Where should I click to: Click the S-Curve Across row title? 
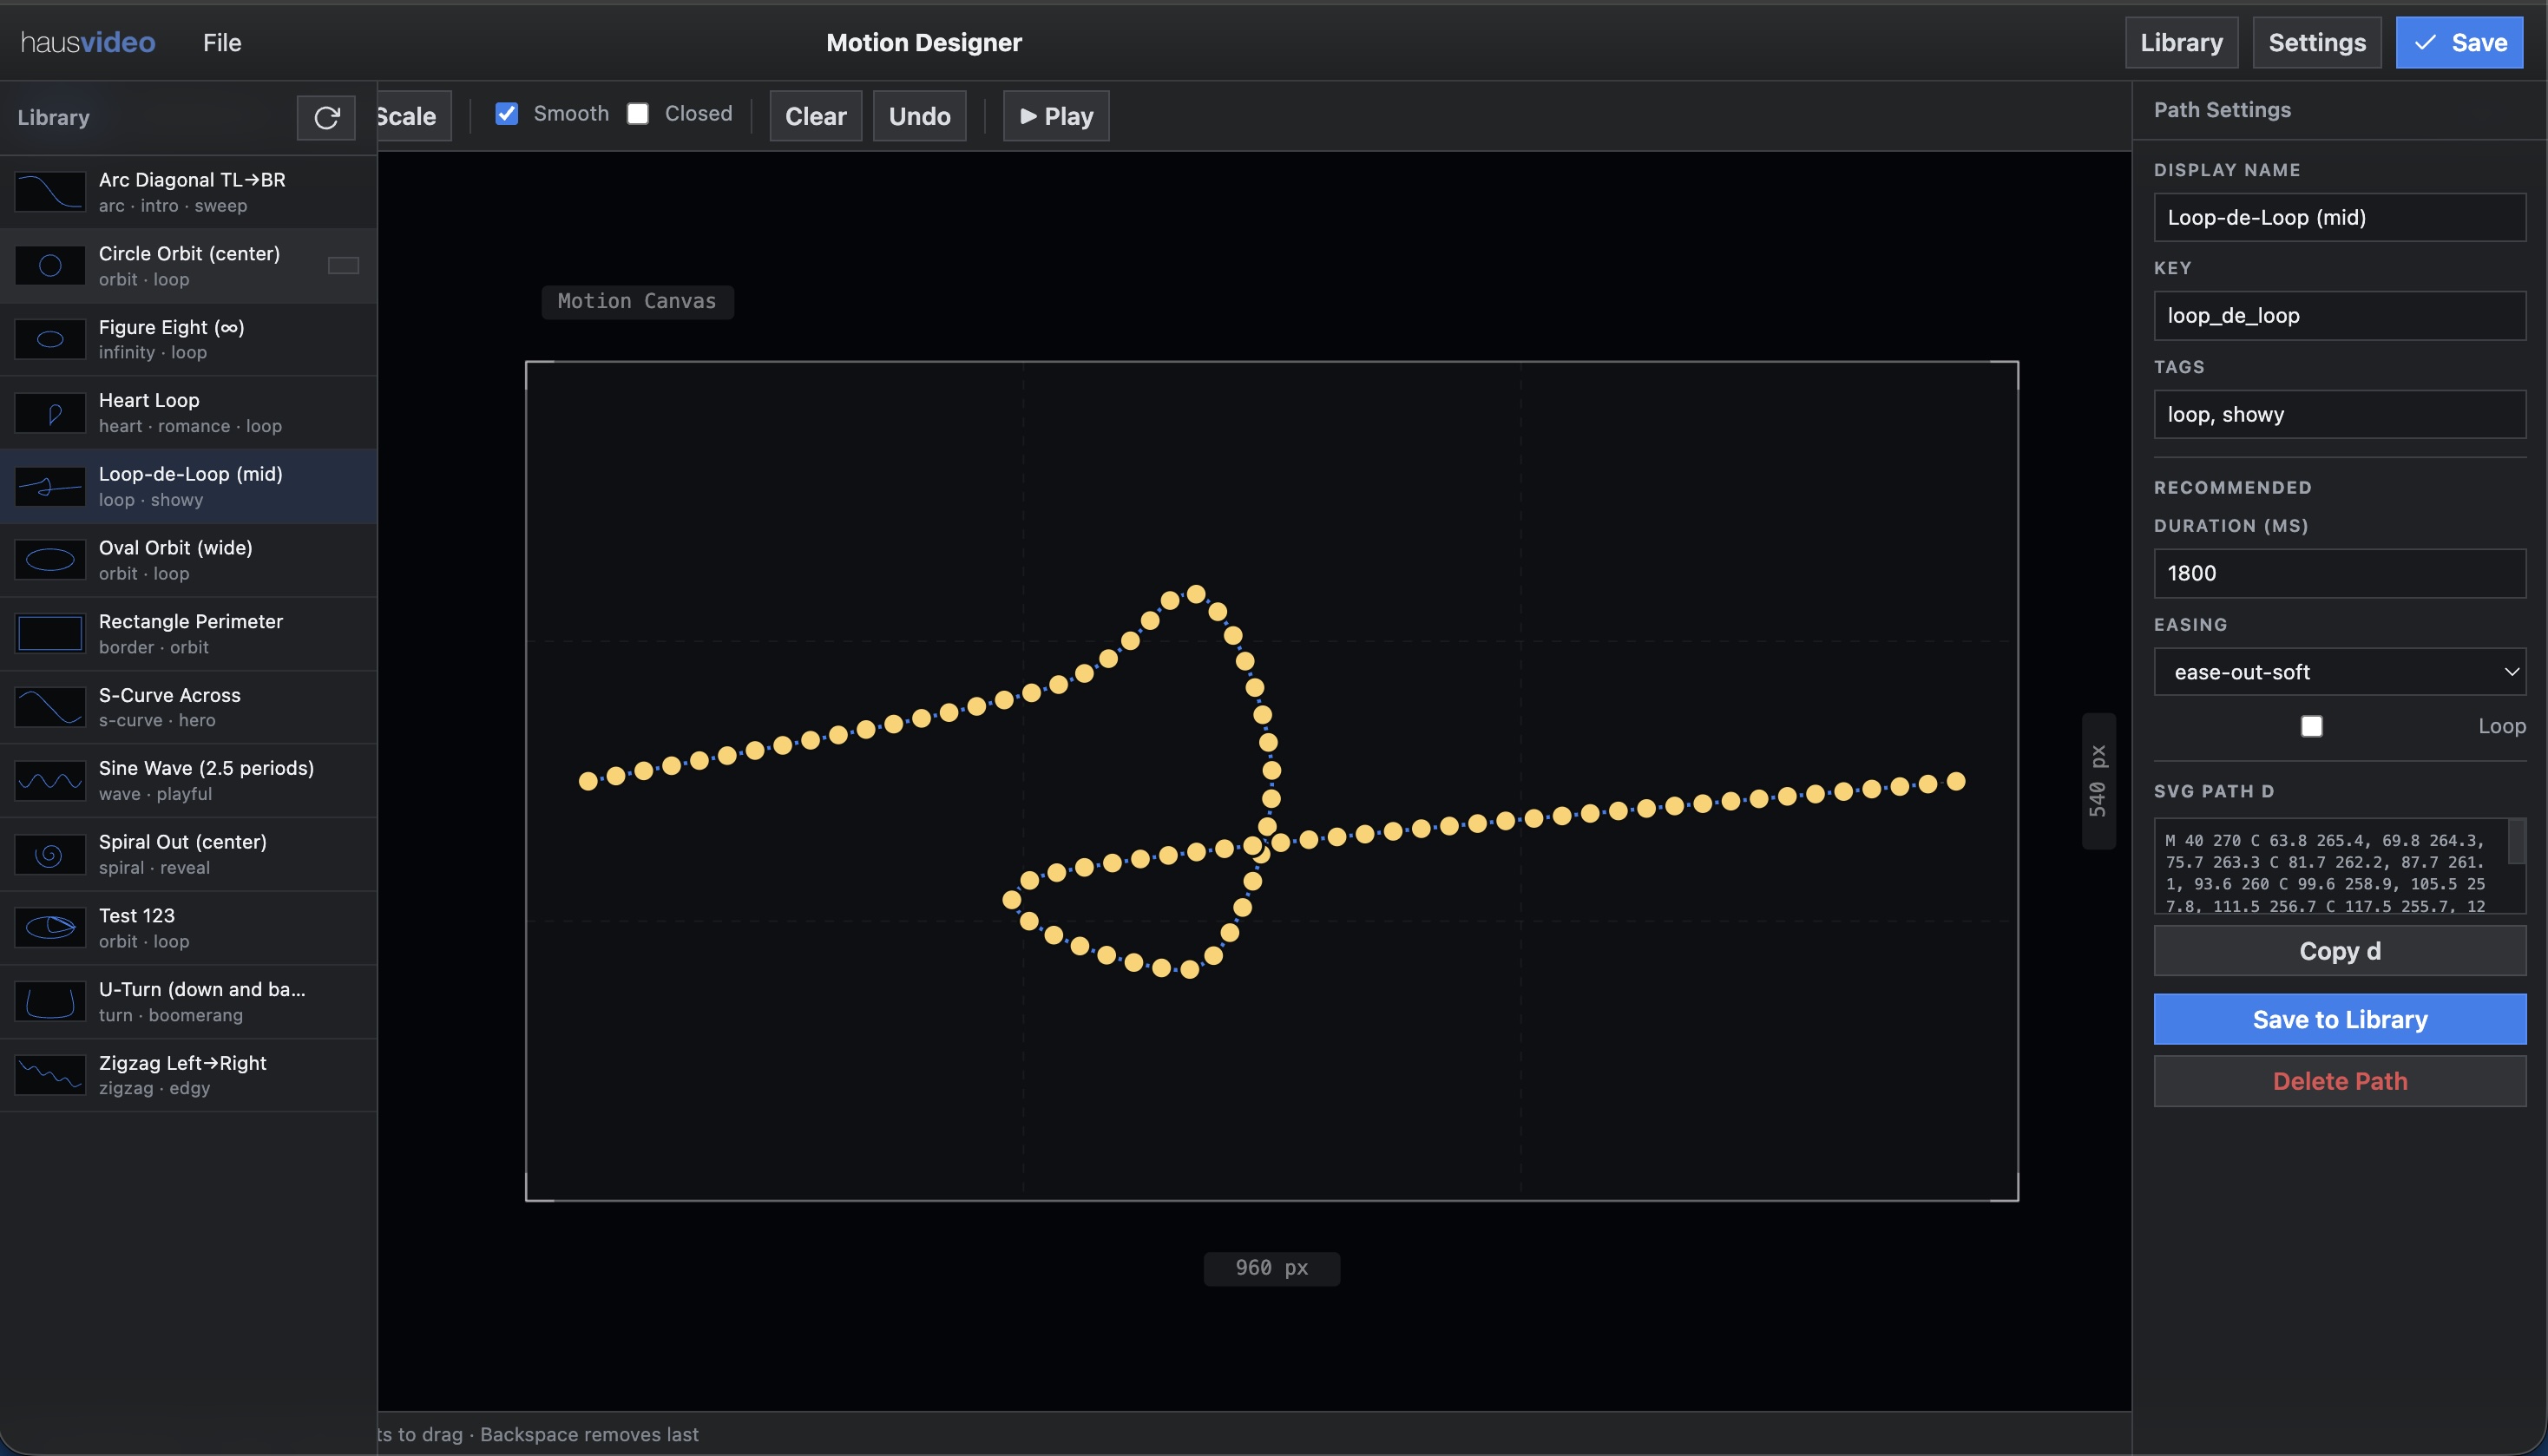click(x=169, y=695)
